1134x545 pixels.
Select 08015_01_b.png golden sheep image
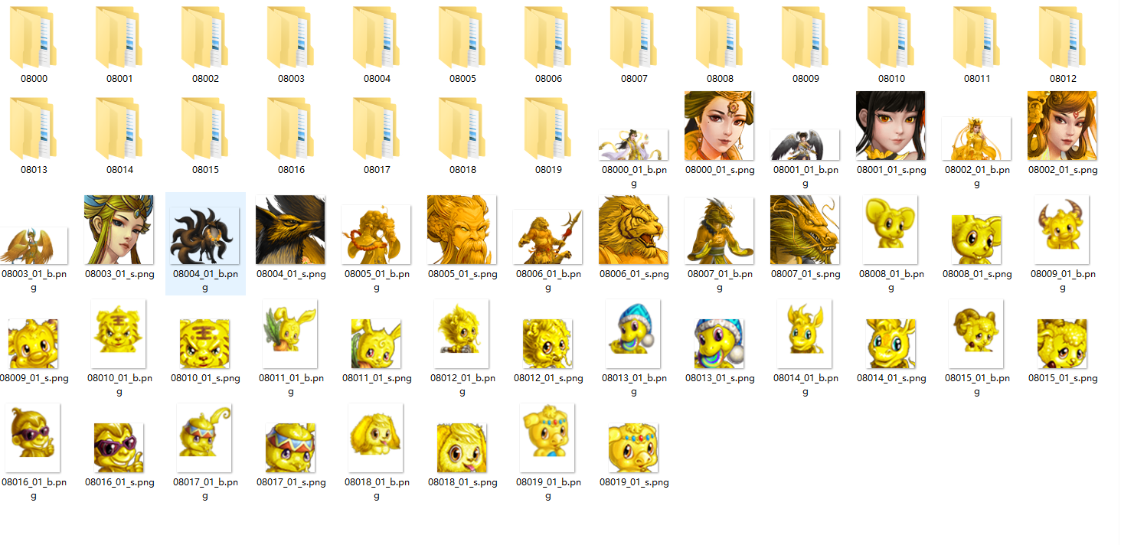click(x=976, y=334)
